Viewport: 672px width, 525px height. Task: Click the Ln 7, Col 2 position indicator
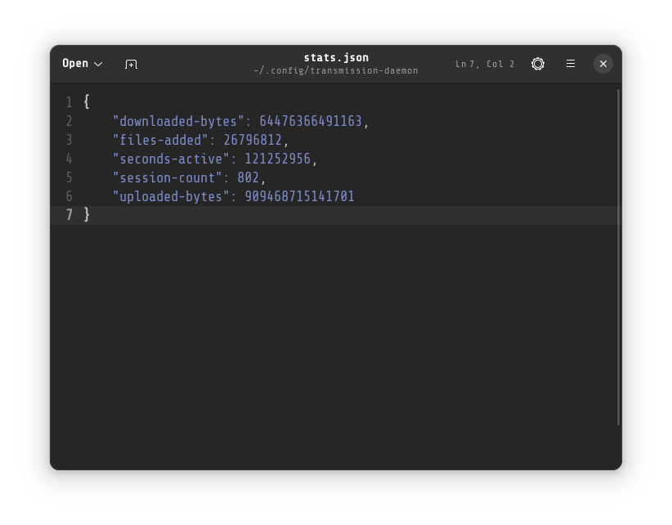pos(485,64)
